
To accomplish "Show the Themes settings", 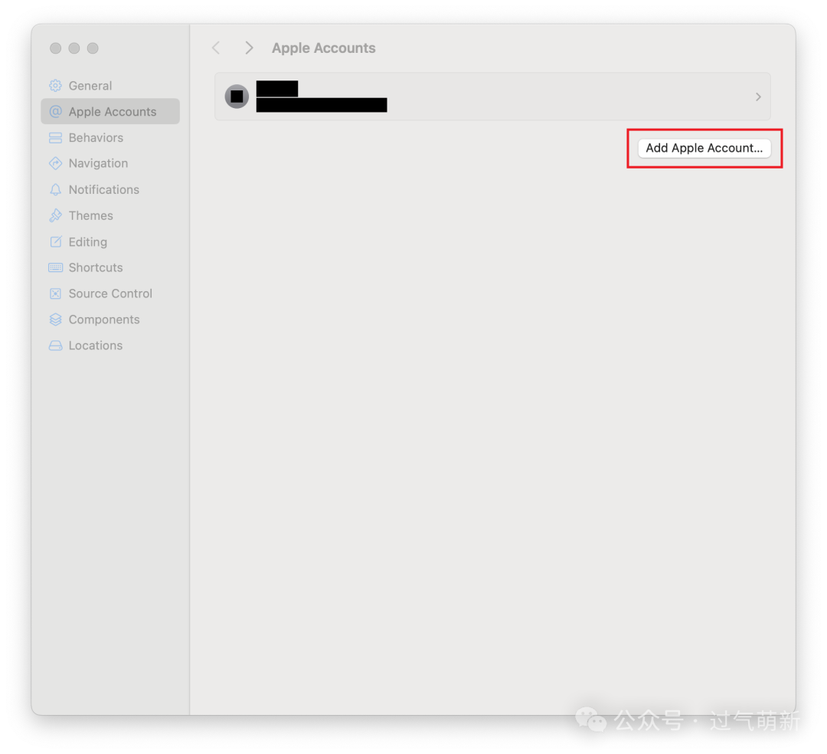I will point(110,215).
